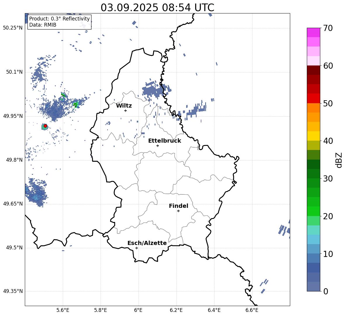Click the 6.2°E longitude label
Image resolution: width=346 pixels, height=316 pixels.
tap(176, 310)
